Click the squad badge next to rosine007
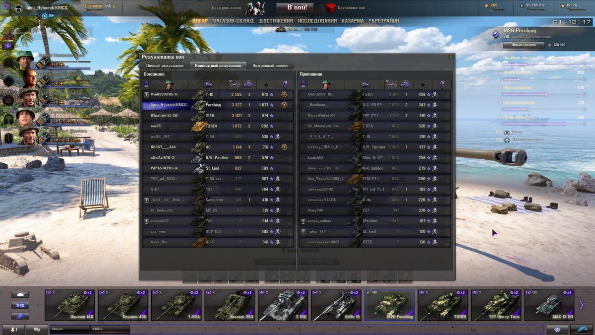The width and height of the screenshot is (595, 335). coord(146,221)
